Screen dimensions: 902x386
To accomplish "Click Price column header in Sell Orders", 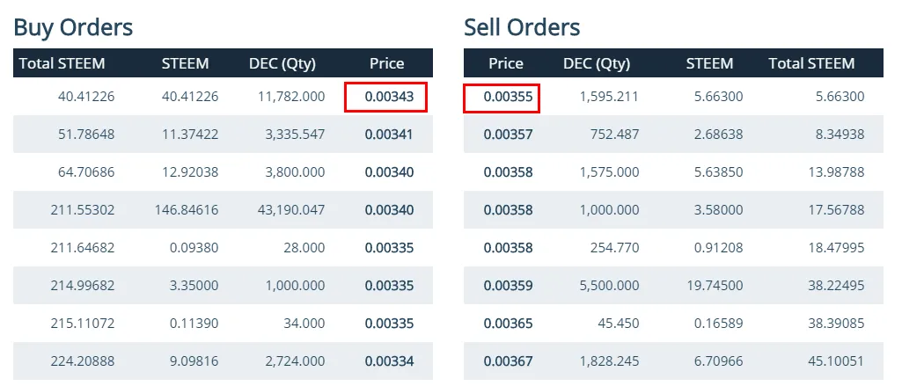I will [x=506, y=63].
